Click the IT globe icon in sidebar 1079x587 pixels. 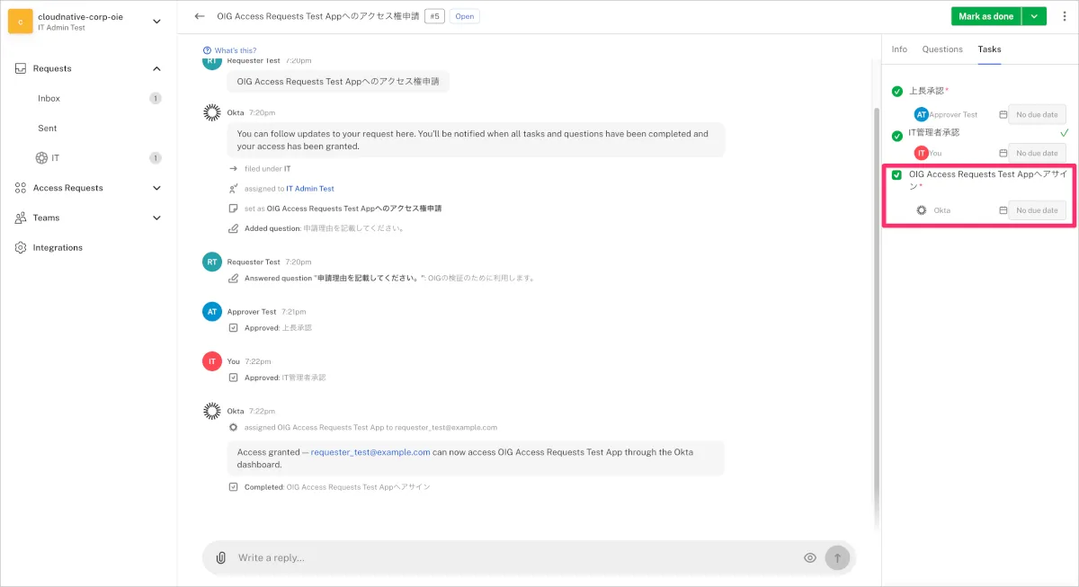click(x=41, y=158)
